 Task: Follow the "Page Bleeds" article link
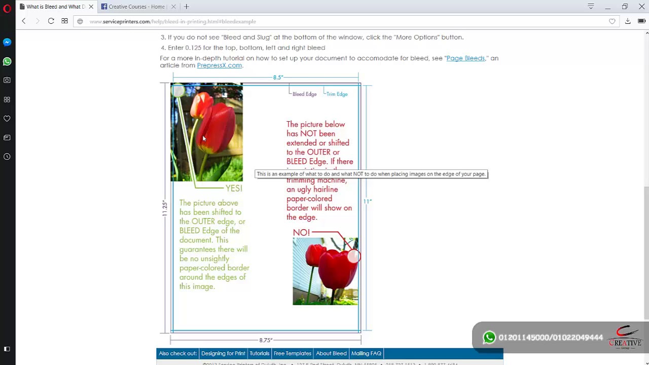click(465, 58)
